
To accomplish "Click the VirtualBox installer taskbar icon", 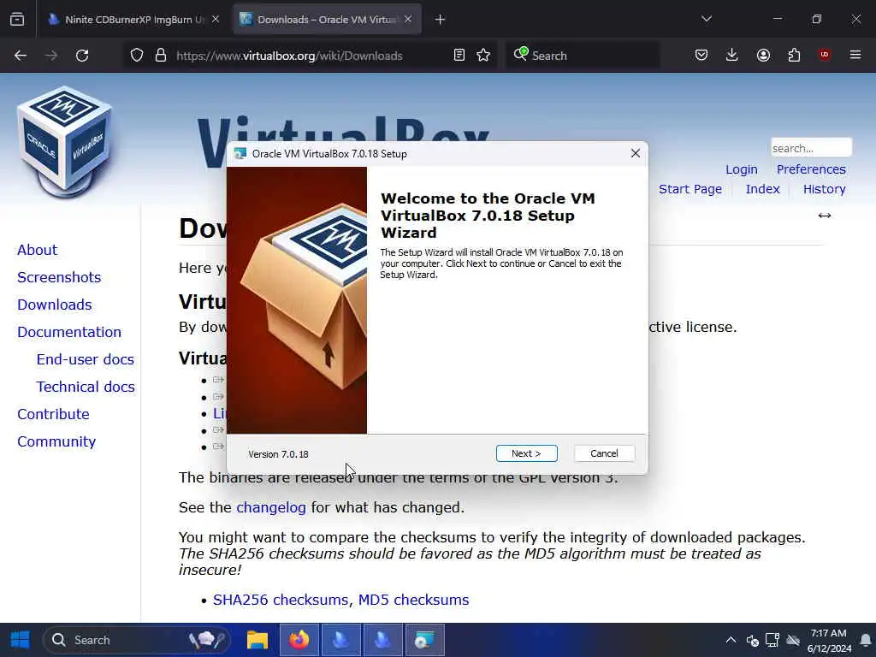I will click(x=424, y=640).
